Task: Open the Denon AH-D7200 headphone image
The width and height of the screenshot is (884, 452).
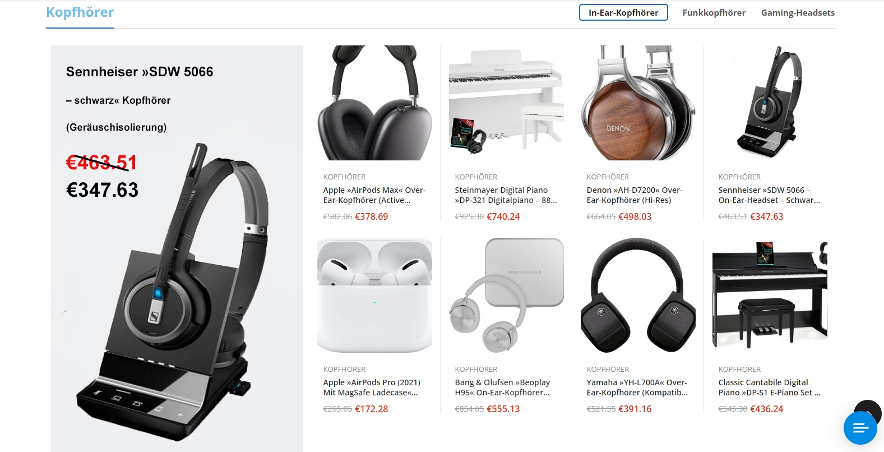Action: click(638, 103)
